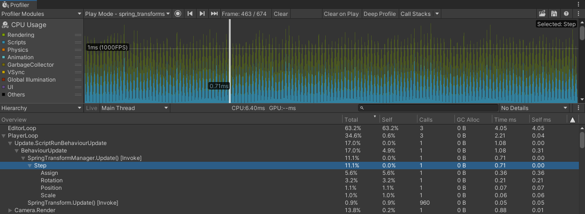Select the Scale row

[x=289, y=195]
